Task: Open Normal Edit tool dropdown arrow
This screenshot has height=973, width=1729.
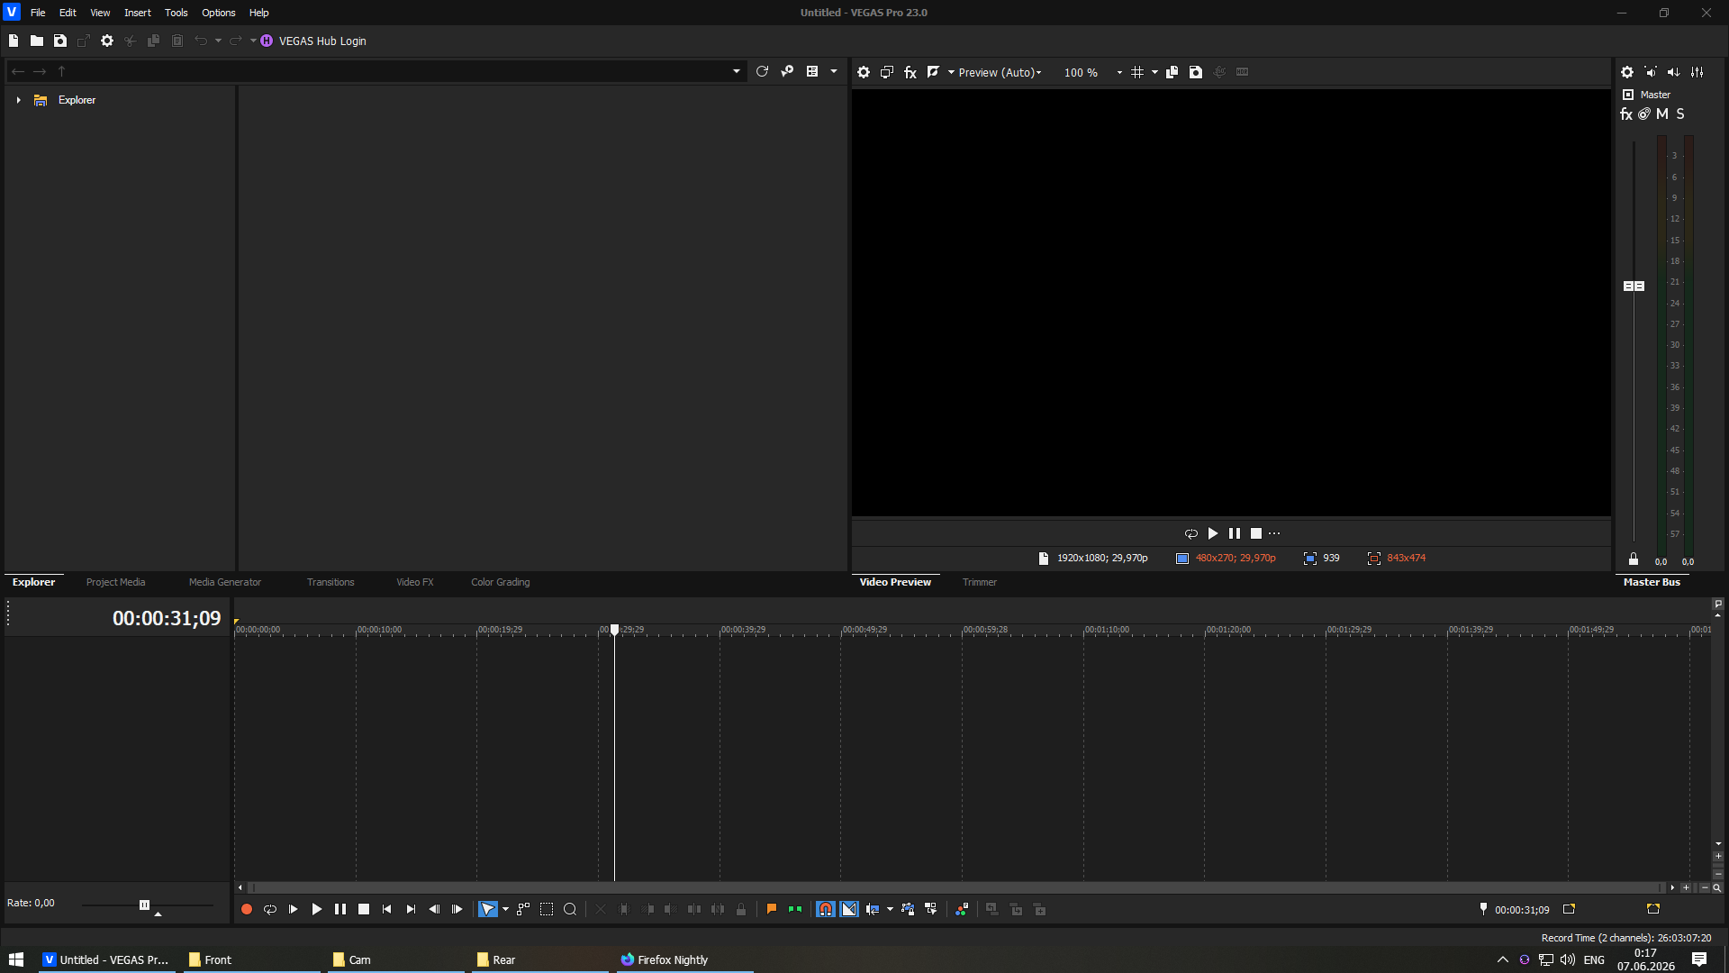Action: pos(505,909)
